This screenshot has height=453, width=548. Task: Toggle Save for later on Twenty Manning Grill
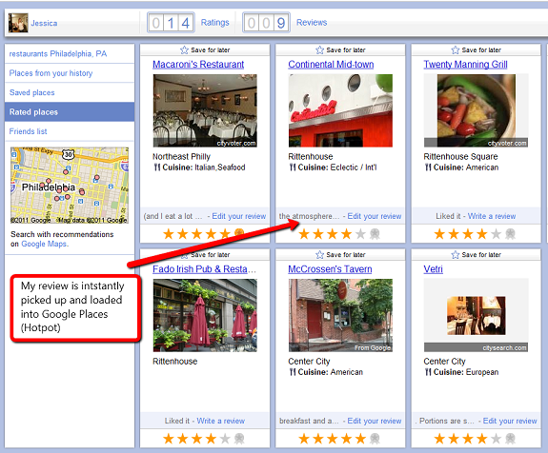[x=455, y=49]
